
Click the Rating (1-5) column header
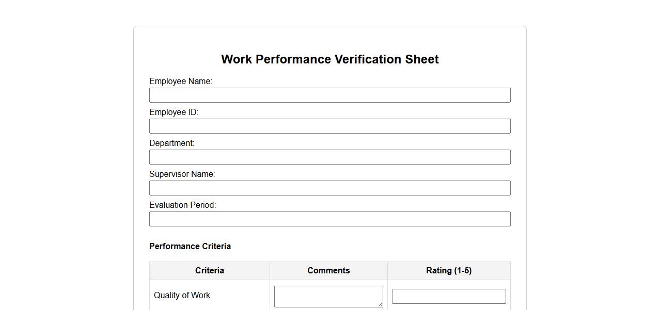coord(448,271)
